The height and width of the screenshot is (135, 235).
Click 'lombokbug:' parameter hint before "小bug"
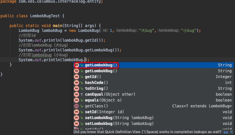point(169,31)
